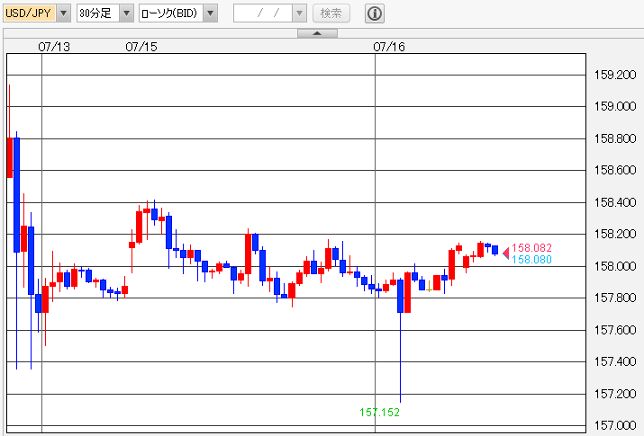Open the date picker dropdown arrow
This screenshot has width=644, height=436.
[299, 13]
